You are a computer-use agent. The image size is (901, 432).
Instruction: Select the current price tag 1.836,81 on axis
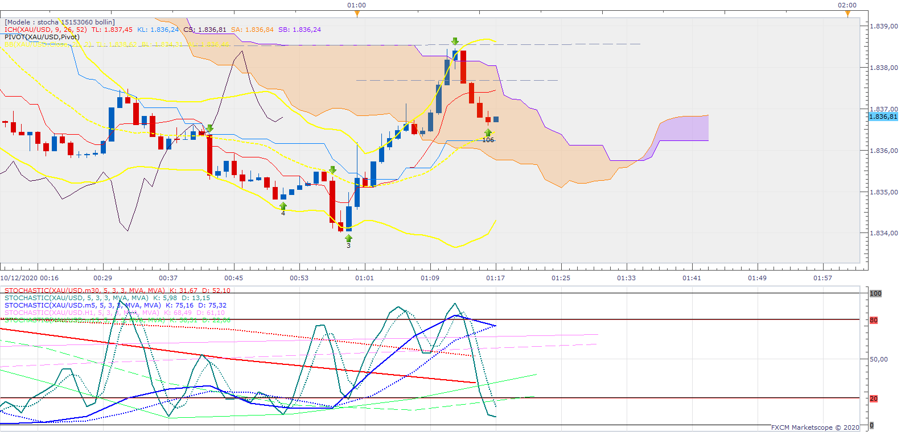tap(883, 117)
